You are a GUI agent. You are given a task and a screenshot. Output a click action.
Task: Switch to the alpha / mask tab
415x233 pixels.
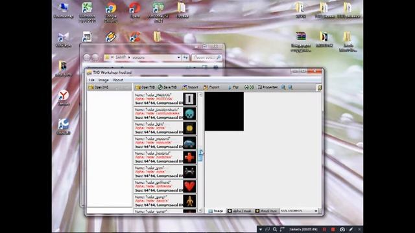[x=239, y=211]
